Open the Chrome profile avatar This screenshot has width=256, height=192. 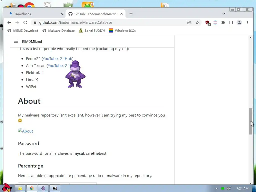click(x=239, y=22)
